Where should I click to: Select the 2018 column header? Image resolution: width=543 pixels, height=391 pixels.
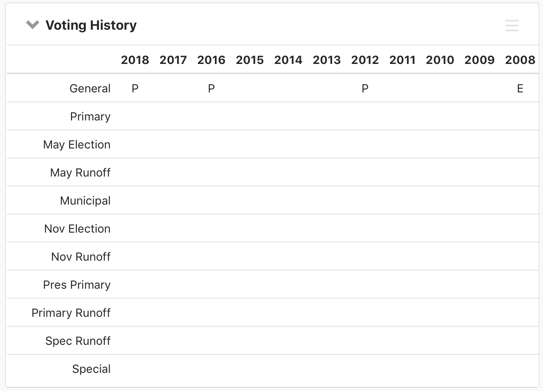[135, 60]
